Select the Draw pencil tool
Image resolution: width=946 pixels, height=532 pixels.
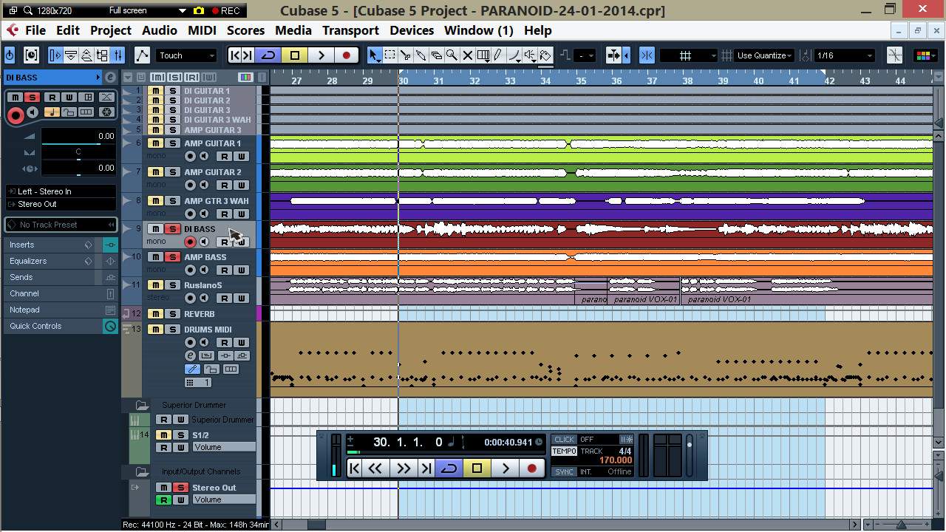click(x=498, y=55)
